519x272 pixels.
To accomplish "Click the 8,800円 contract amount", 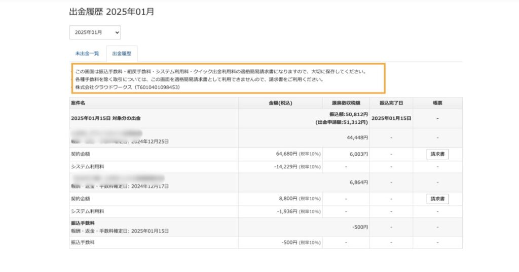I will tap(288, 198).
